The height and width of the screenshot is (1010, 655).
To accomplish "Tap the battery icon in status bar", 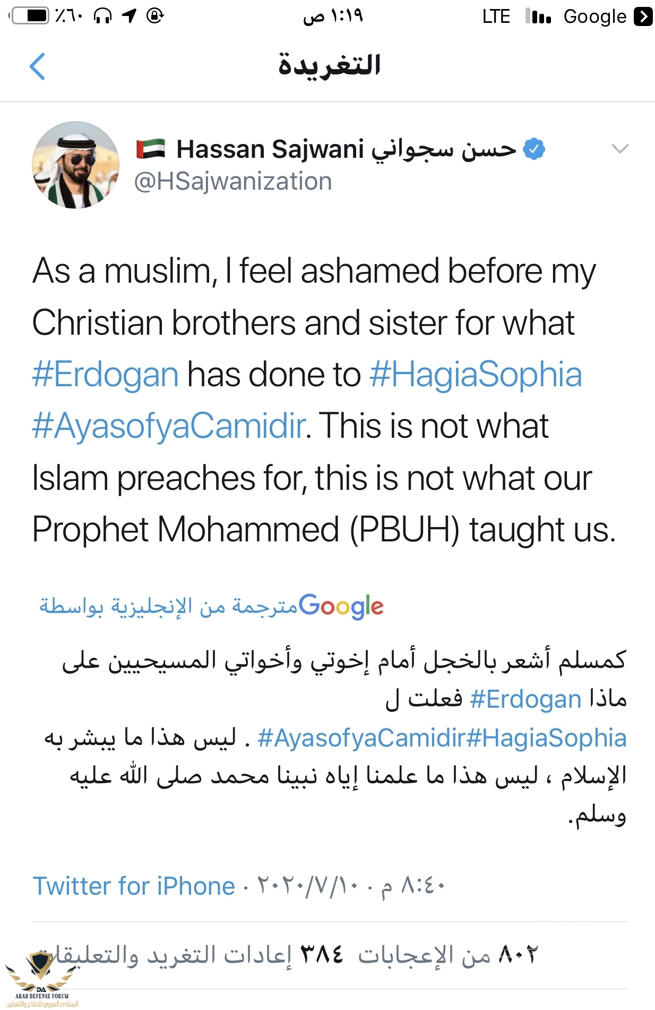I will click(30, 15).
